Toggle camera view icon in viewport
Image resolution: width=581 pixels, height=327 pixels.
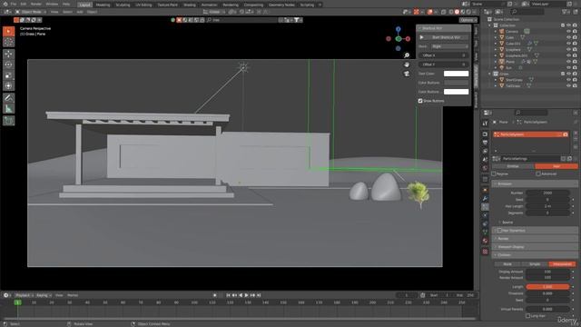coord(407,74)
